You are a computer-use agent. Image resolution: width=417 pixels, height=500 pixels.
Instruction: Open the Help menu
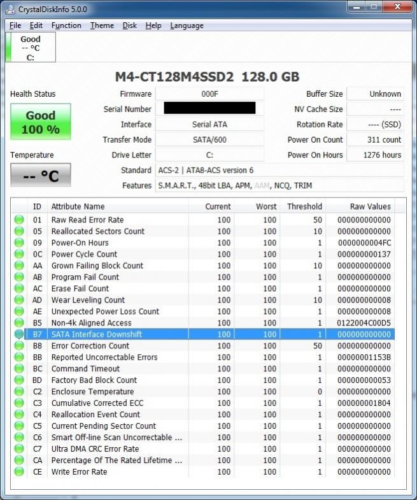coord(153,25)
